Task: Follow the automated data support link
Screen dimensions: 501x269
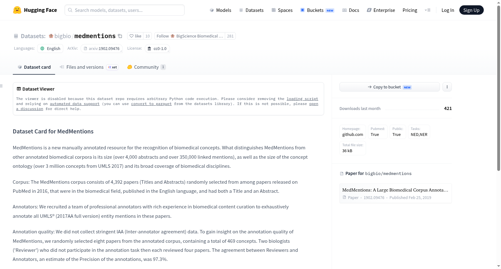Action: click(x=75, y=104)
